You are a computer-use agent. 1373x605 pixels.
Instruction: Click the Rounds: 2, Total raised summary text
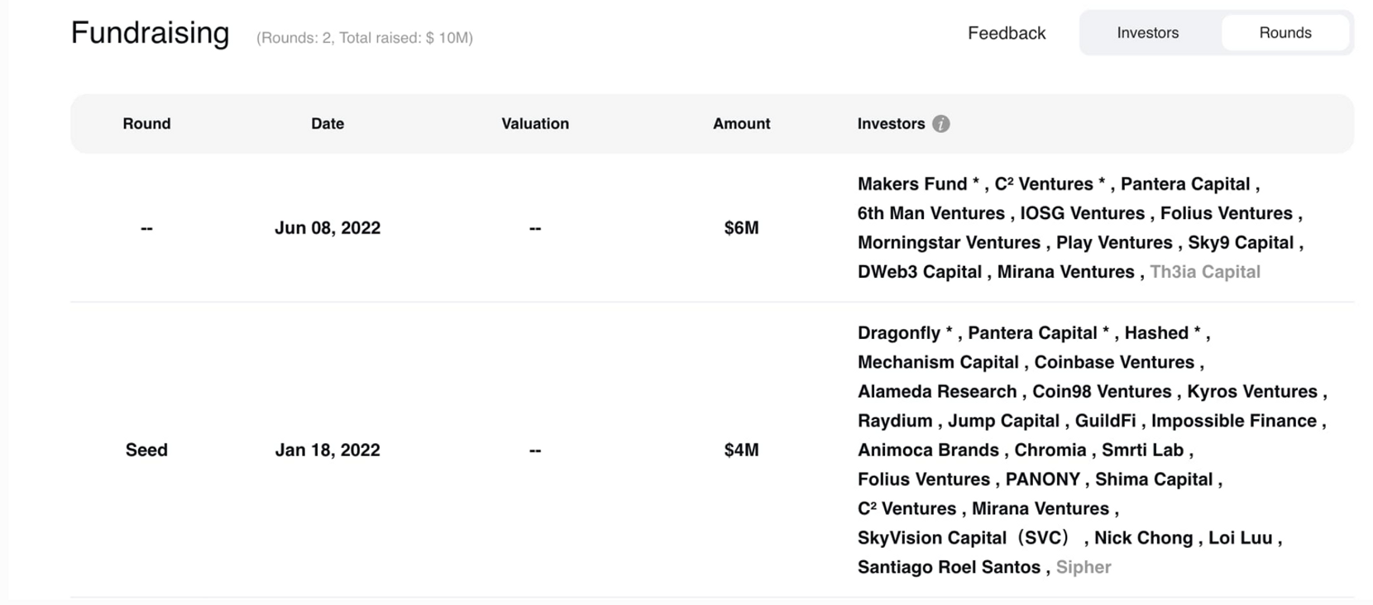point(365,38)
